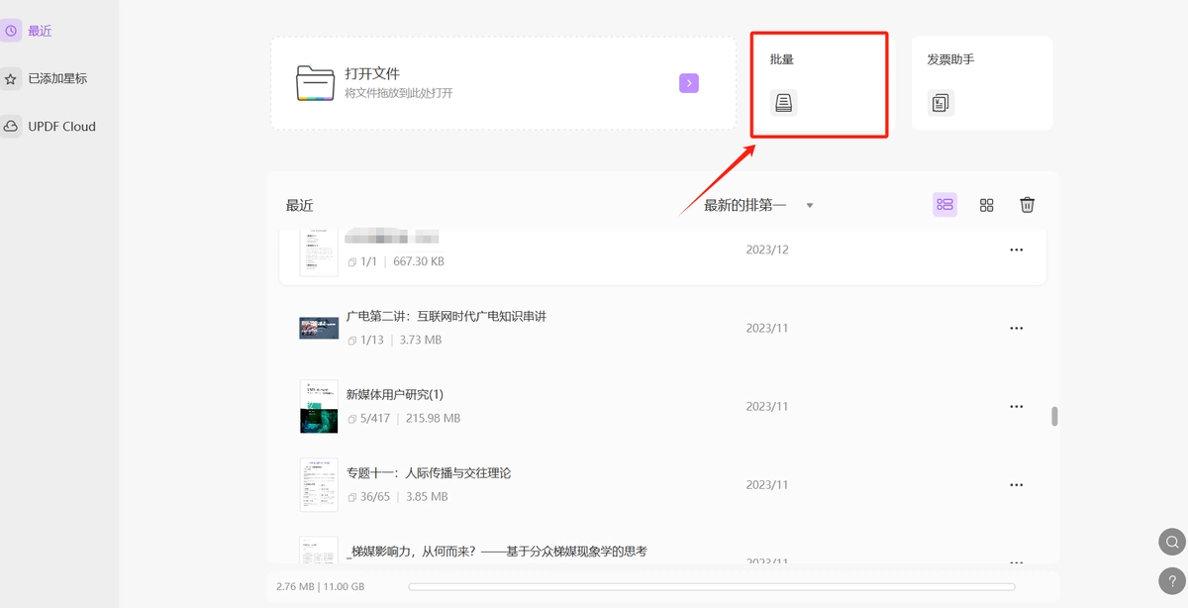1188x608 pixels.
Task: Click the 2023/11 date in 广电第二讲 row
Action: 767,328
